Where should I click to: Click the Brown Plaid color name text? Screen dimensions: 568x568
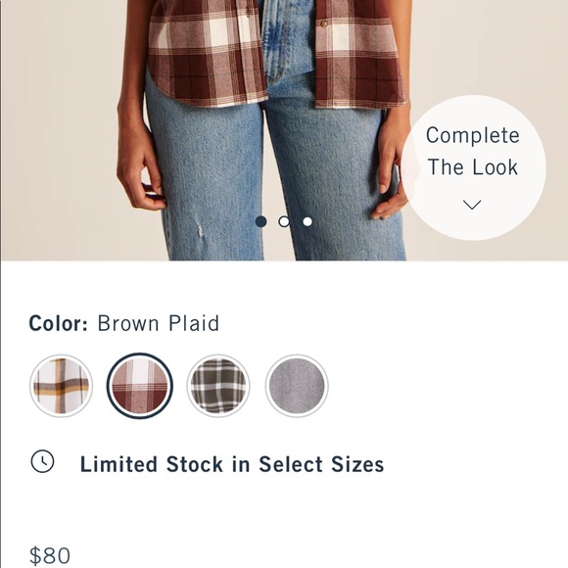coord(159,323)
